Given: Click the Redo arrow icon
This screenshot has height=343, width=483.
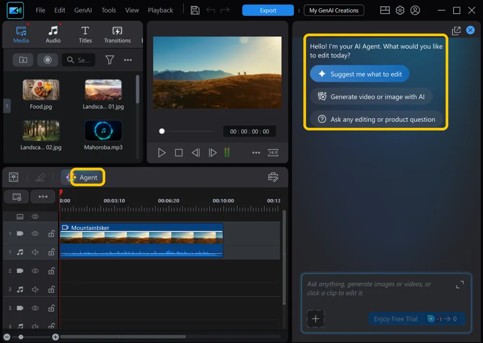Looking at the screenshot, I should coord(225,10).
